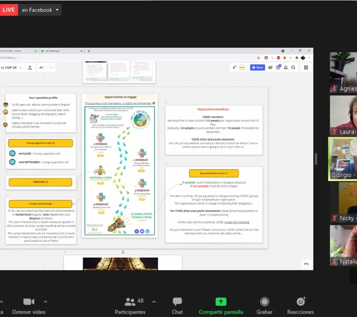Click the redo arrow in Miro
This screenshot has height=317, width=357.
point(51,67)
